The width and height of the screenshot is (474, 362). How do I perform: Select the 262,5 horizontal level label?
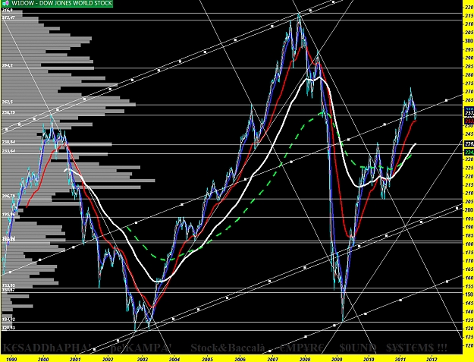(8, 102)
